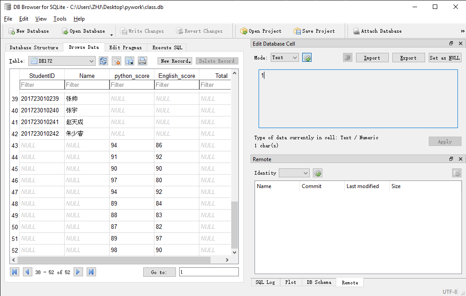Close the Edit Database Cell panel
Screen dimensions: 466x296
pyautogui.click(x=461, y=43)
